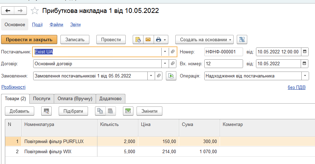This screenshot has height=164, width=315.
Task: Click the Номенклатура column header
Action: [x=59, y=128]
